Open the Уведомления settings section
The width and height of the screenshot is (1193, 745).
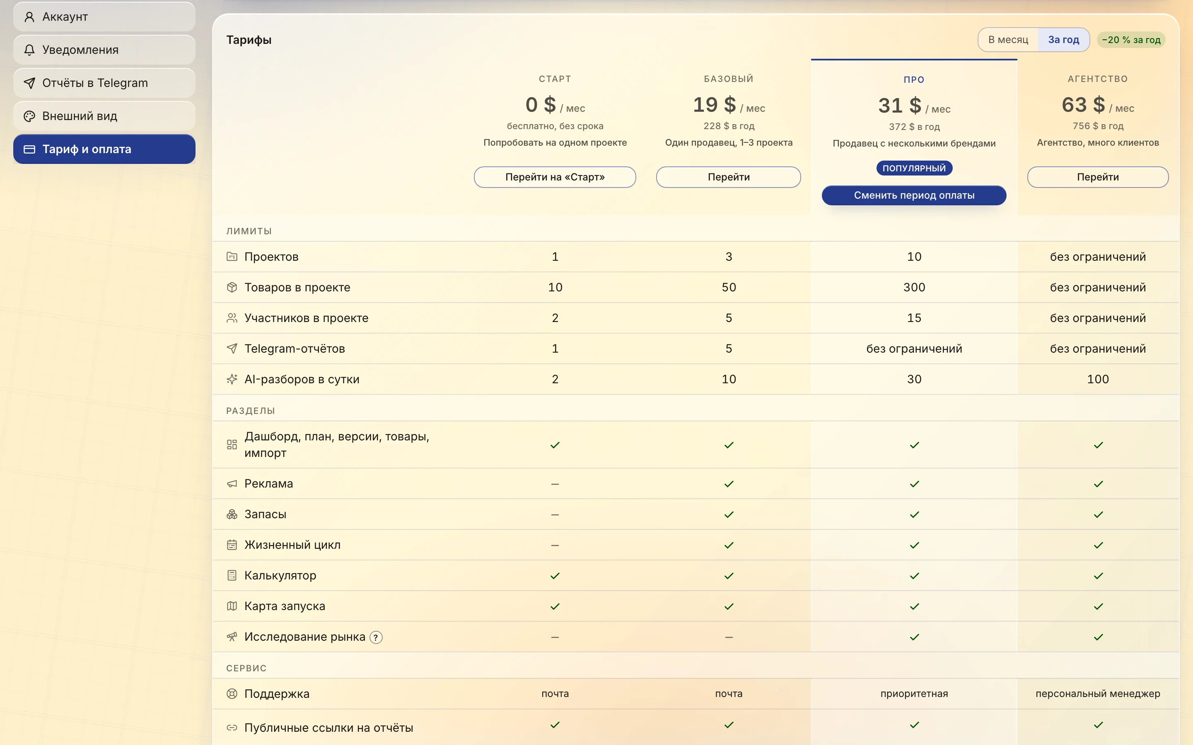[104, 50]
